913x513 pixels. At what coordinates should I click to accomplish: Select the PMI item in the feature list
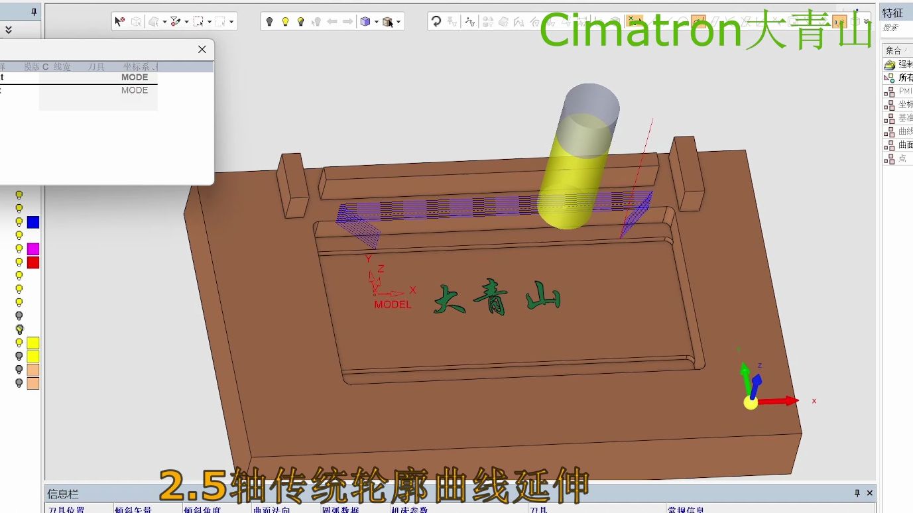904,91
